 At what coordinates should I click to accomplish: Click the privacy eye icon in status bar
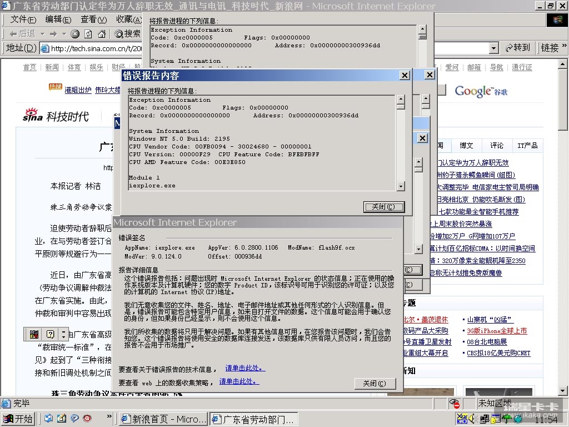454,403
